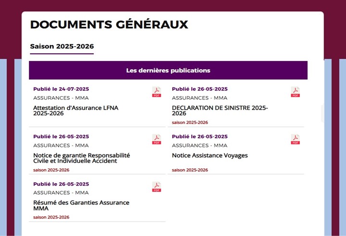Image resolution: width=346 pixels, height=236 pixels.
Task: Click ASSURANCES - MMA above Attestation d'Assurance
Action: tap(61, 98)
